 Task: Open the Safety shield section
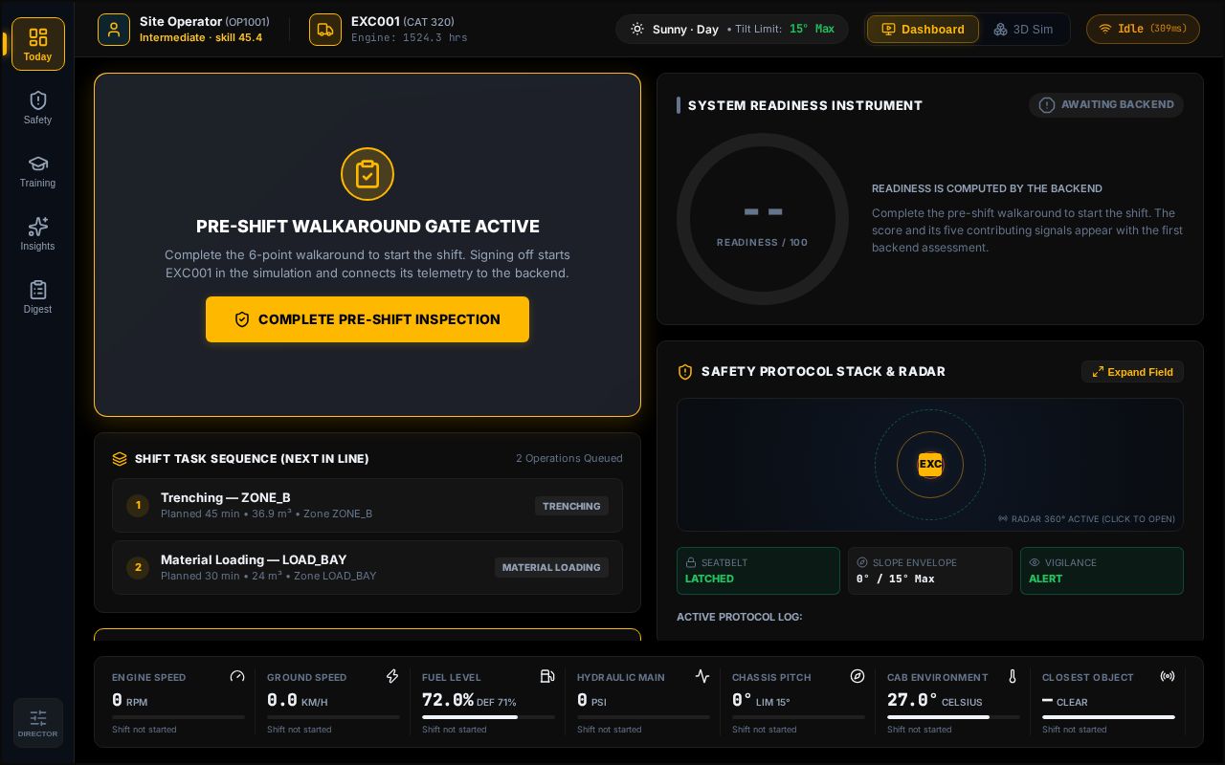click(38, 107)
